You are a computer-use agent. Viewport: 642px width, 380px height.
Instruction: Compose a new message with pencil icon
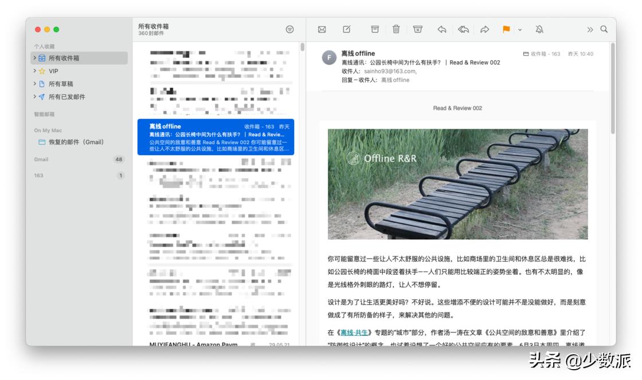point(347,29)
